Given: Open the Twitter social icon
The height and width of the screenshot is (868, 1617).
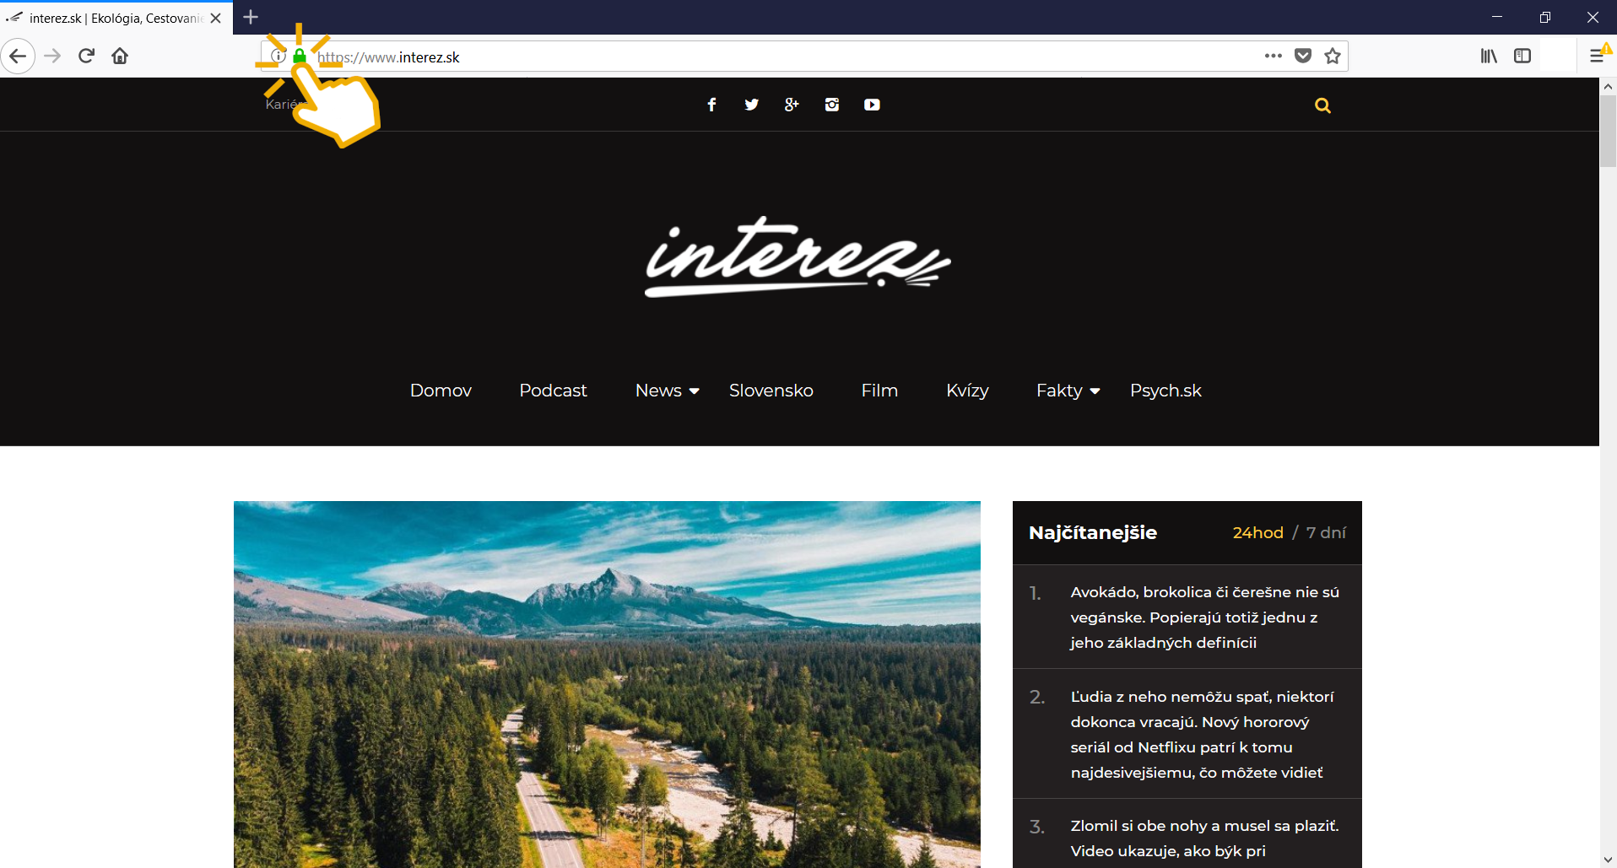Looking at the screenshot, I should pyautogui.click(x=751, y=105).
